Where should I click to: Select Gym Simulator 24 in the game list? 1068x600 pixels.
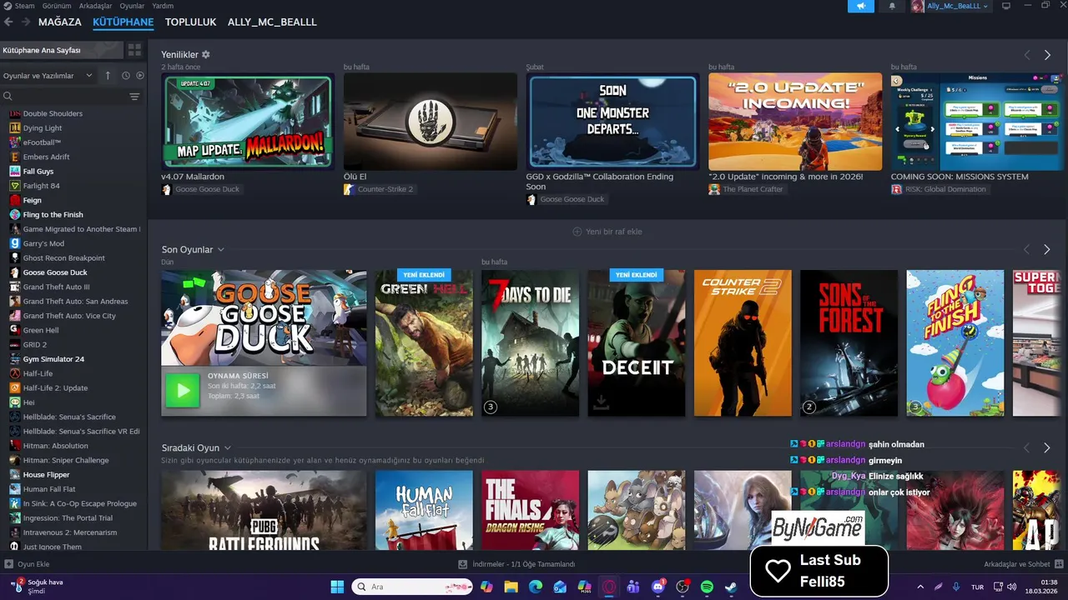pos(53,359)
